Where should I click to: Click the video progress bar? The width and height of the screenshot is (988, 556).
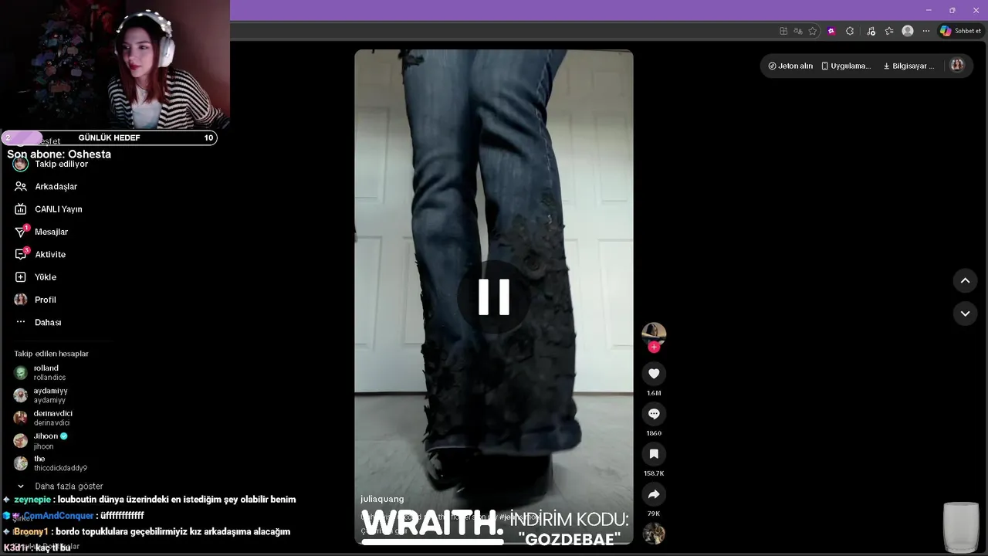[x=494, y=542]
